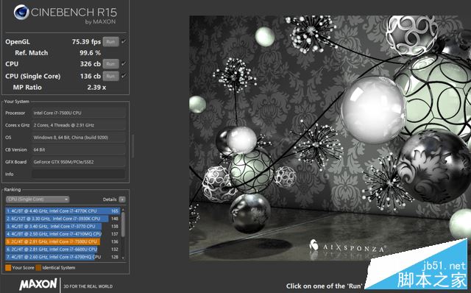
Task: Click the ranking scrollbar down arrow
Action: click(x=123, y=258)
